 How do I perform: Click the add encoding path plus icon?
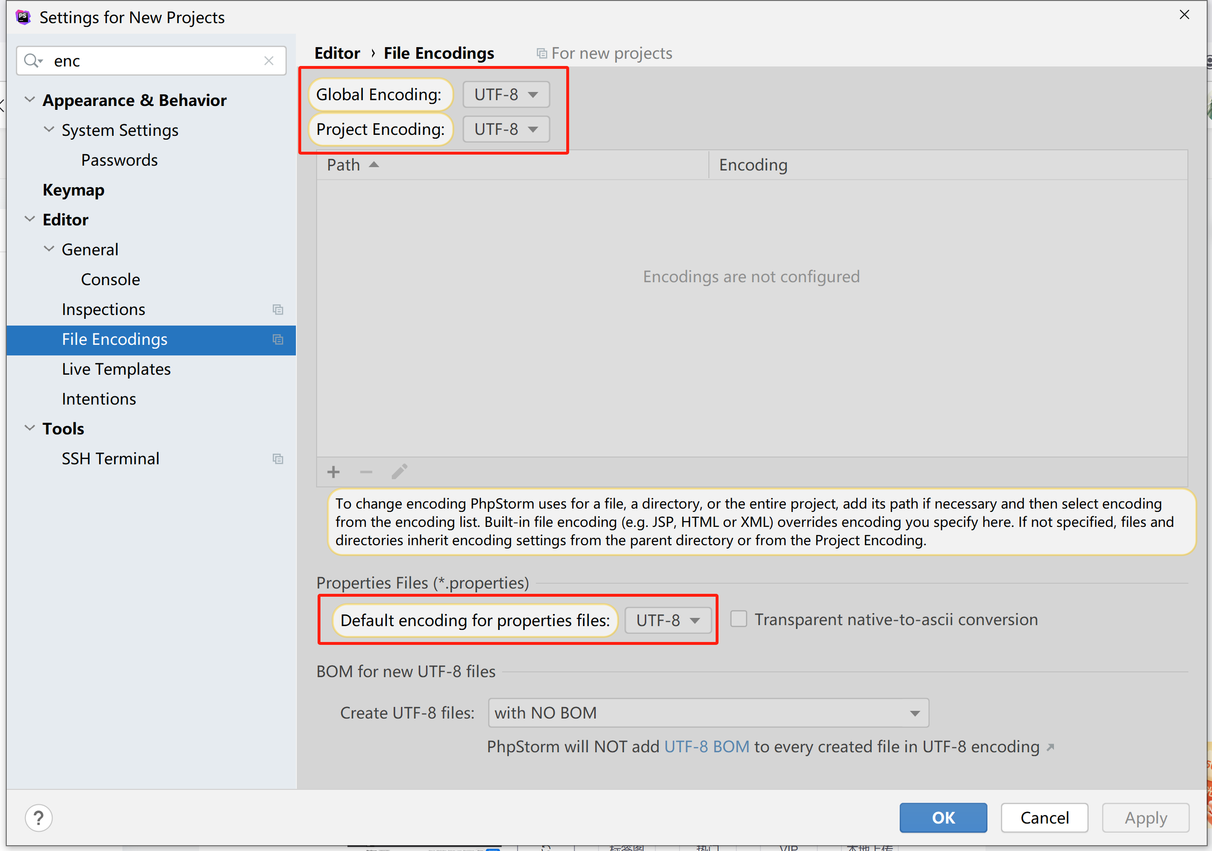tap(333, 470)
